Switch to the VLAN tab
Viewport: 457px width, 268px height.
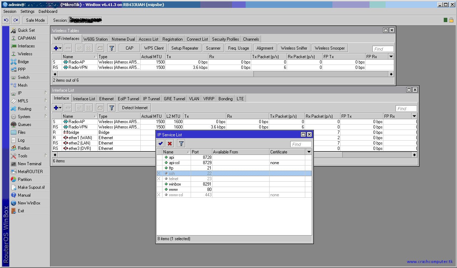194,99
